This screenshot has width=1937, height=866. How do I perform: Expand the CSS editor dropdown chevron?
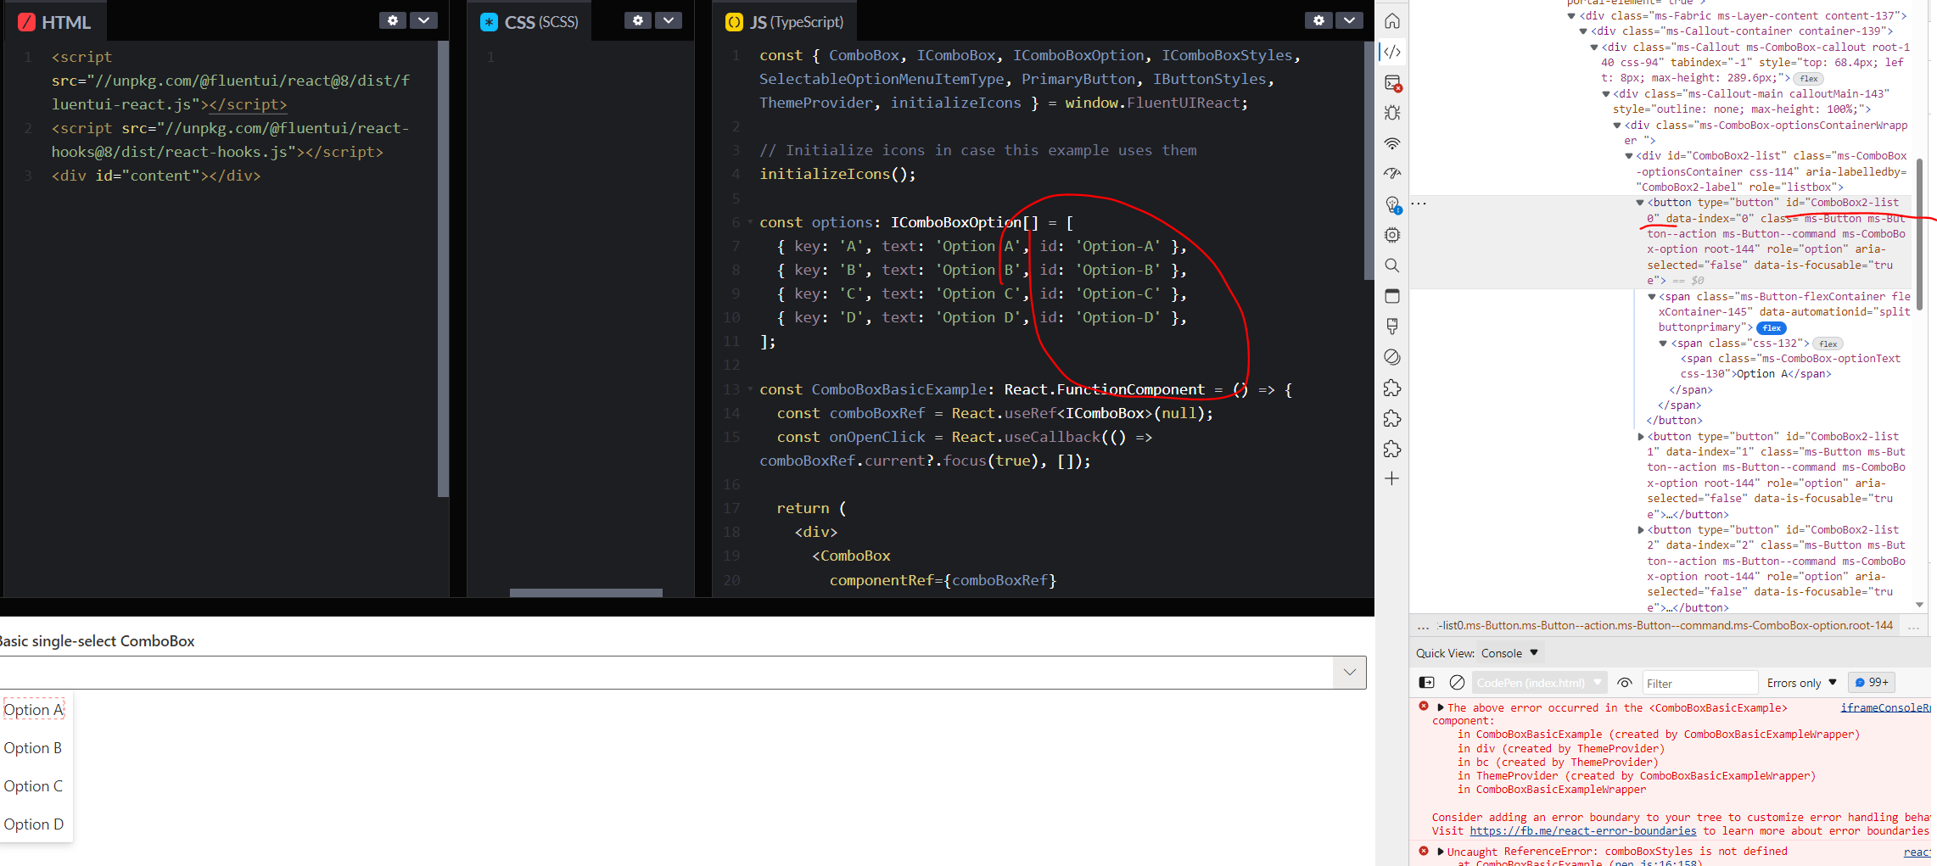669,20
